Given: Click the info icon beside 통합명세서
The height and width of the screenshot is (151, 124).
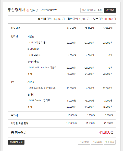Looking at the screenshot, I should click(x=28, y=10).
